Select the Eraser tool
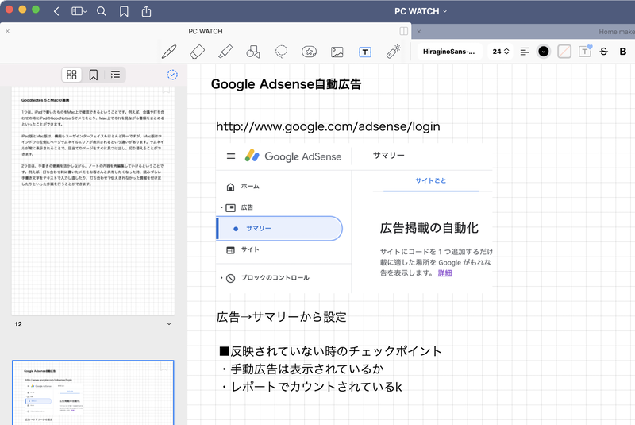 click(197, 52)
